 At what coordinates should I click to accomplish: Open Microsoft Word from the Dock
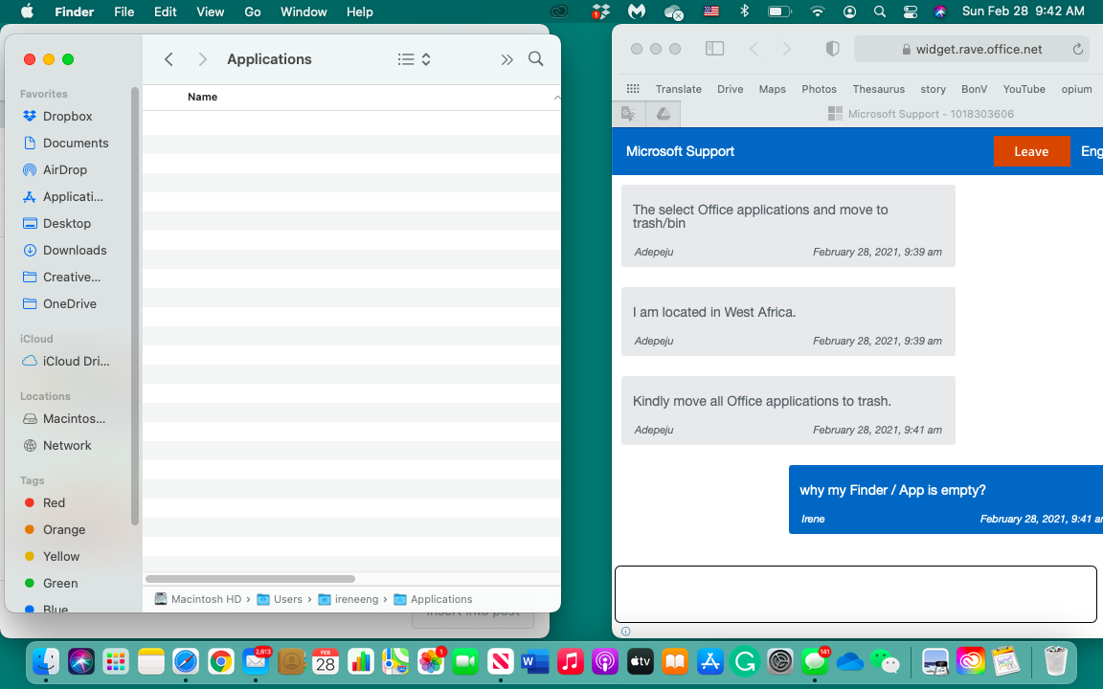[534, 661]
